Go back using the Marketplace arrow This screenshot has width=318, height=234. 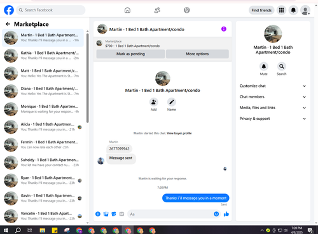tap(8, 24)
